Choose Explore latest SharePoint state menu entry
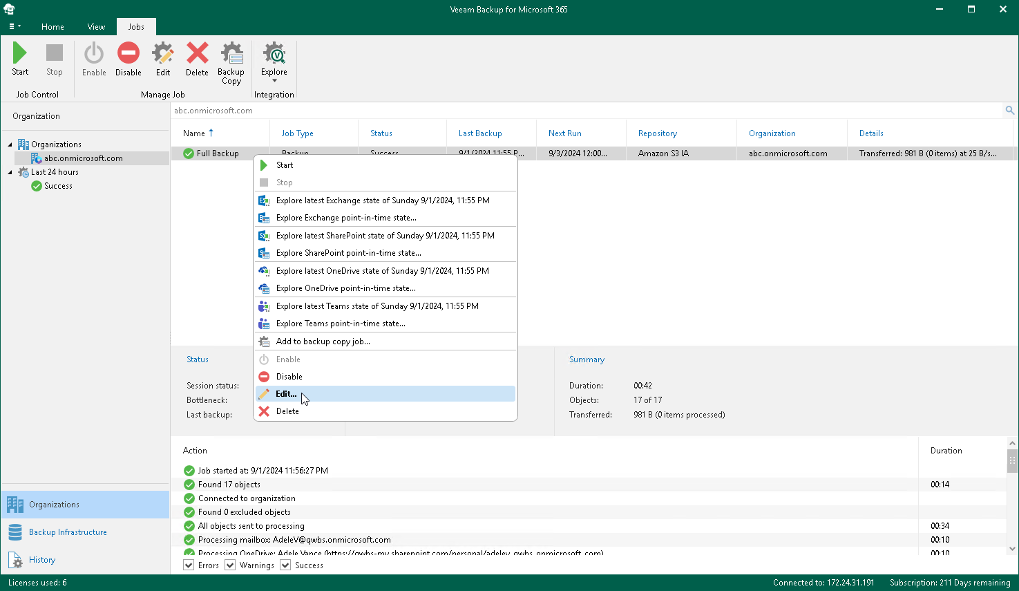Image resolution: width=1019 pixels, height=591 pixels. point(385,236)
